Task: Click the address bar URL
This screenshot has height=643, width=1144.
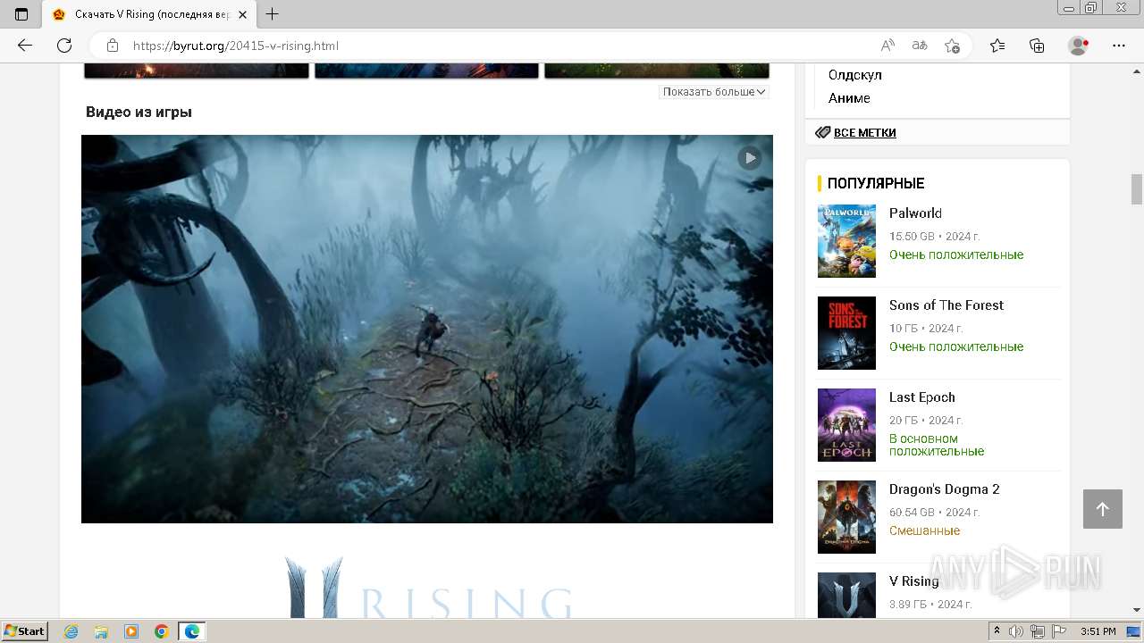Action: (236, 46)
